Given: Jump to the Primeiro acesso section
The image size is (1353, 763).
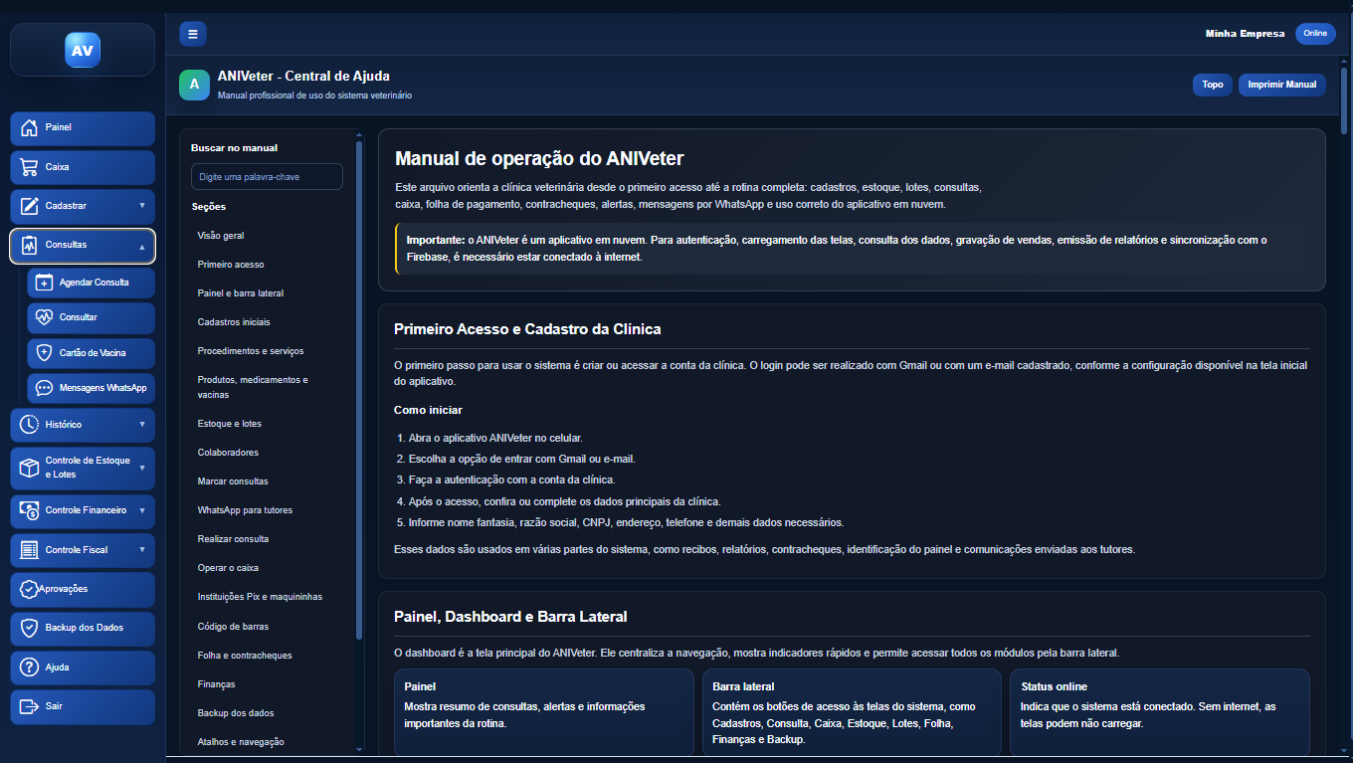Looking at the screenshot, I should pos(231,265).
